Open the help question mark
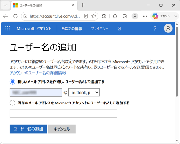180x144 pixels. point(155,28)
